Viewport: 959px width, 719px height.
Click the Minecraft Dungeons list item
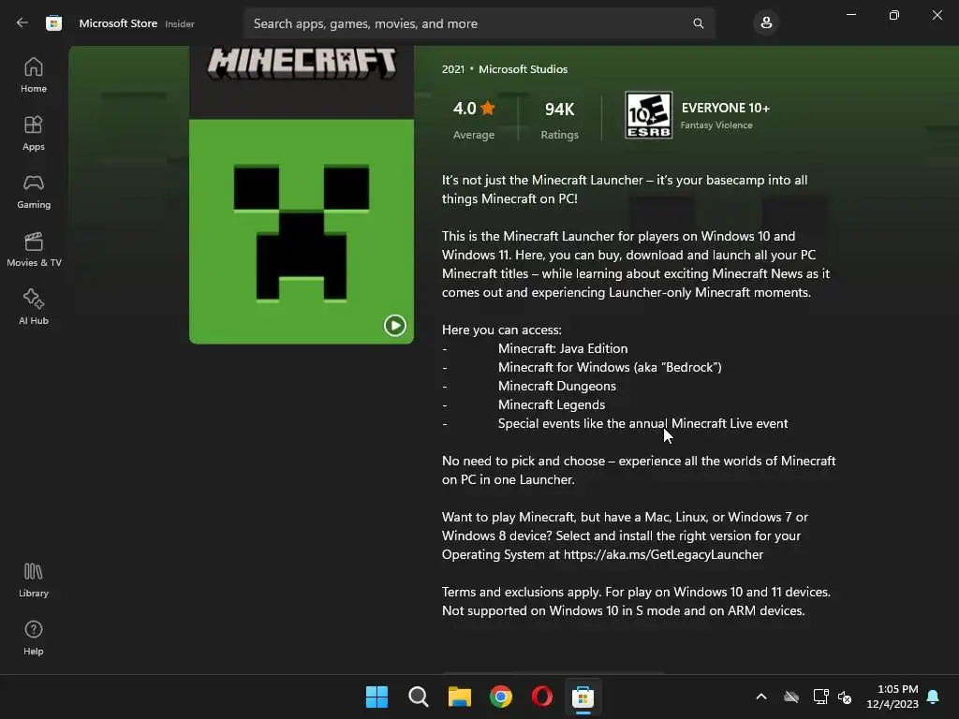pos(556,386)
